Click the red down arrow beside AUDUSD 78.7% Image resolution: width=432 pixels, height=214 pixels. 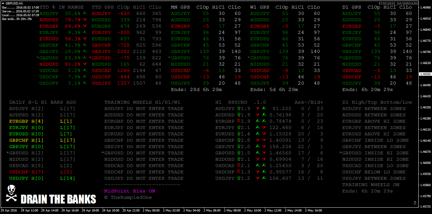coord(85,20)
